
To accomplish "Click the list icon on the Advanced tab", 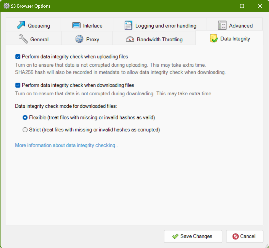I will point(222,25).
